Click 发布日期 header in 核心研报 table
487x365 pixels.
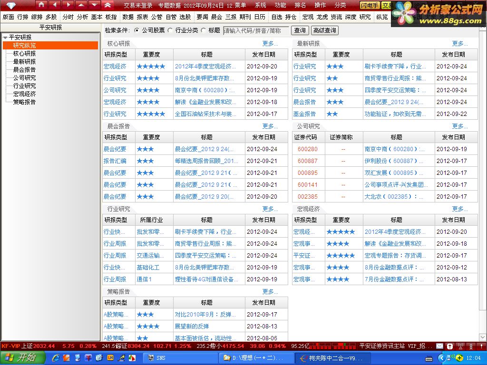click(x=263, y=54)
